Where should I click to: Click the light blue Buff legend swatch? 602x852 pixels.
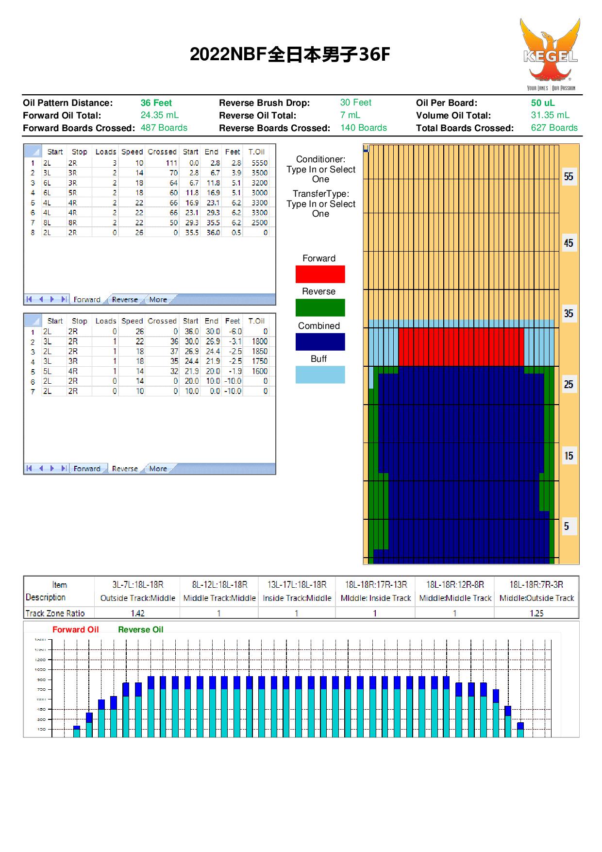click(320, 375)
